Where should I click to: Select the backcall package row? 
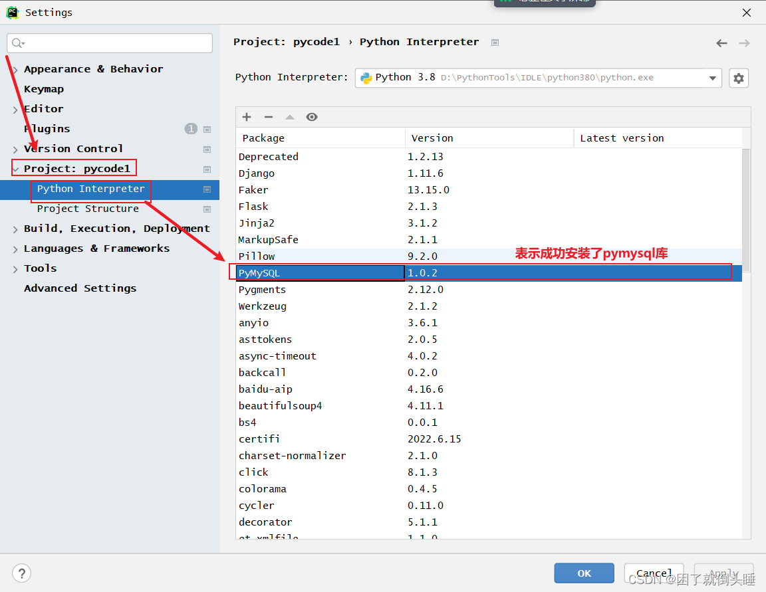click(489, 372)
